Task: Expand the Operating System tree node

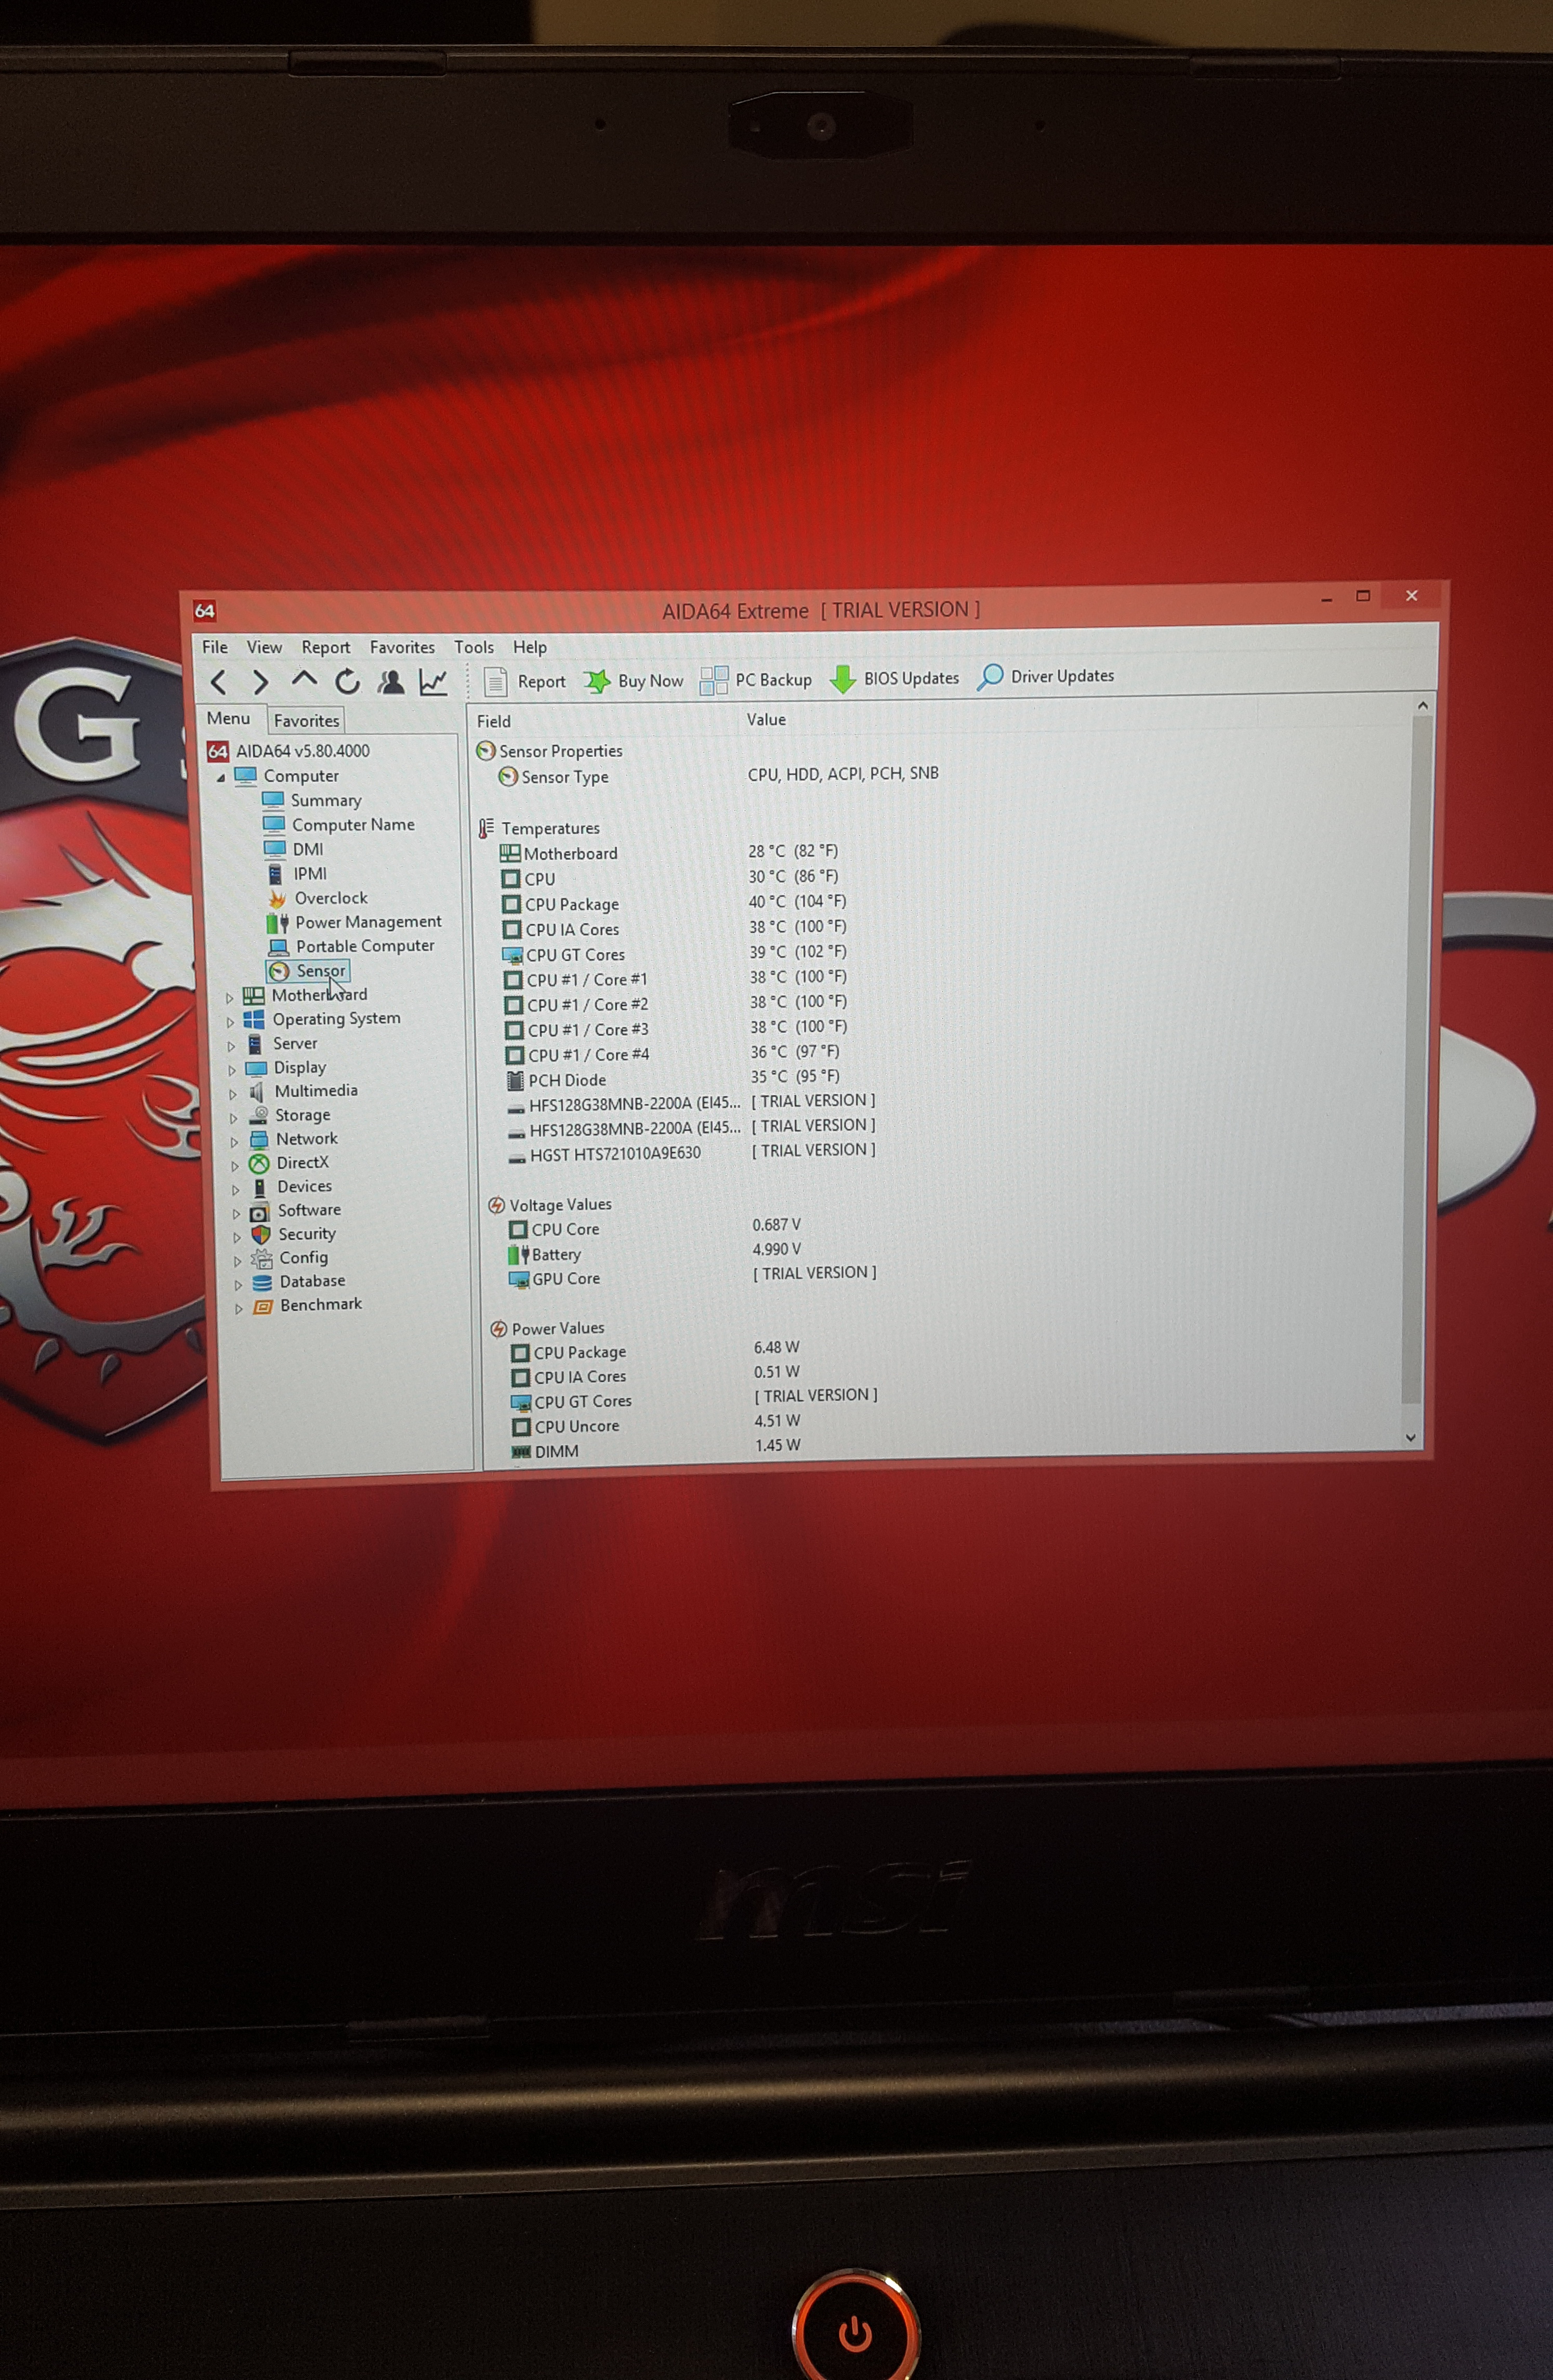Action: (230, 1021)
